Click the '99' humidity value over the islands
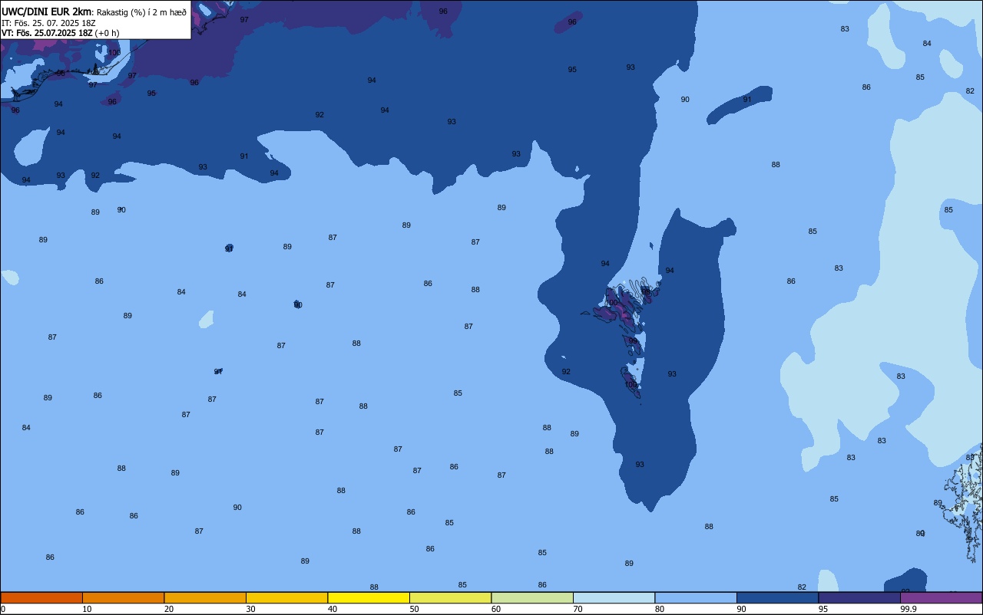 [633, 341]
